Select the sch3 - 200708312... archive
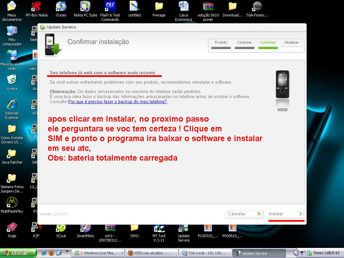The width and height of the screenshot is (344, 258). click(110, 233)
